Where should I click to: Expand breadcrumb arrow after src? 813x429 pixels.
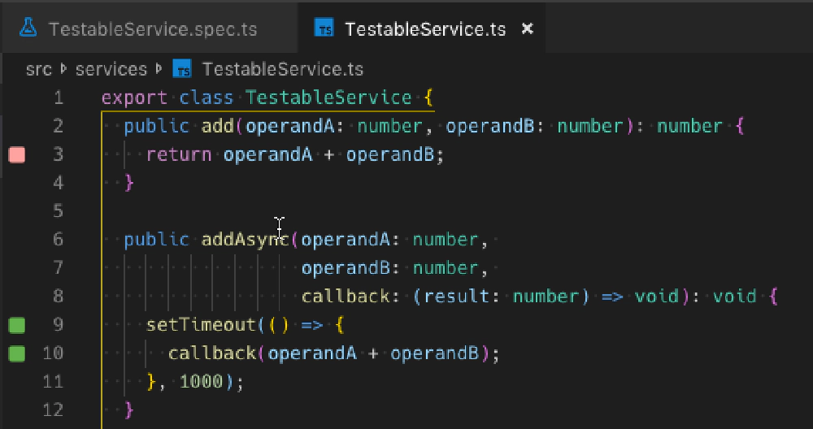click(63, 69)
